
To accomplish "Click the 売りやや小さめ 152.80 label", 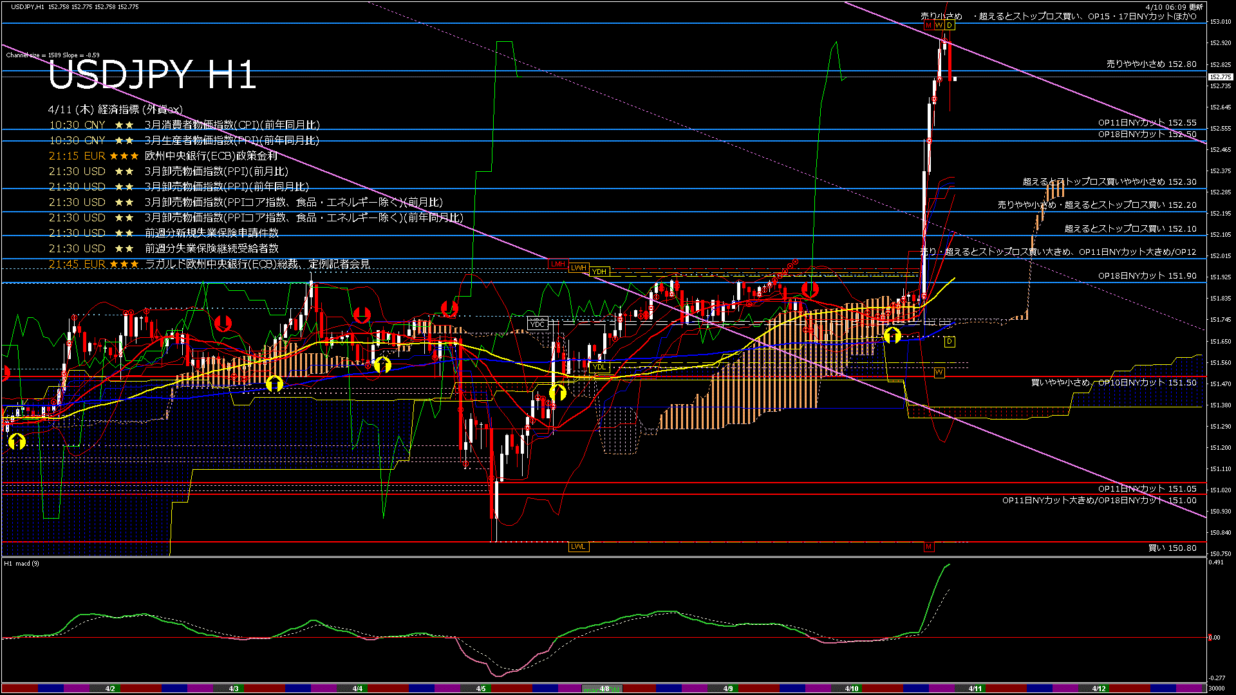I will 1151,64.
